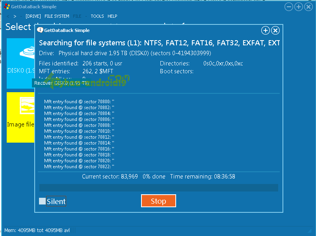Select log line for sector 70814
This screenshot has width=316, height=236.
[x=79, y=143]
